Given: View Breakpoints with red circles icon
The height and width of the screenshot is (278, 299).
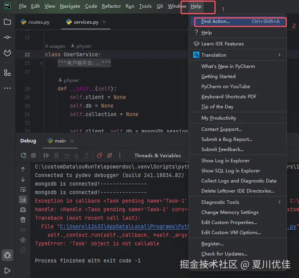Looking at the screenshot, I should [100, 155].
